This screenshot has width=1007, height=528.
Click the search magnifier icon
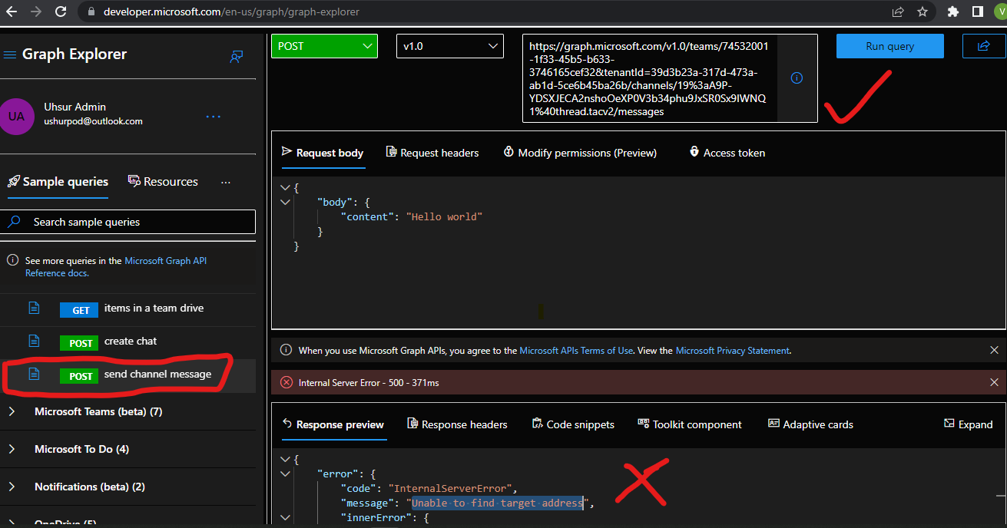click(x=14, y=222)
